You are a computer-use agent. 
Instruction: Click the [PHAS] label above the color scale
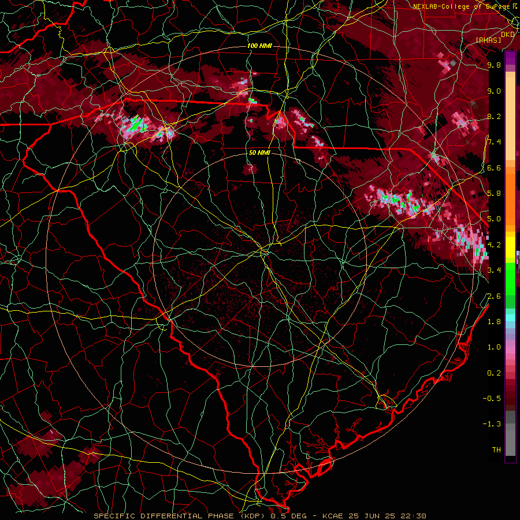click(x=488, y=40)
